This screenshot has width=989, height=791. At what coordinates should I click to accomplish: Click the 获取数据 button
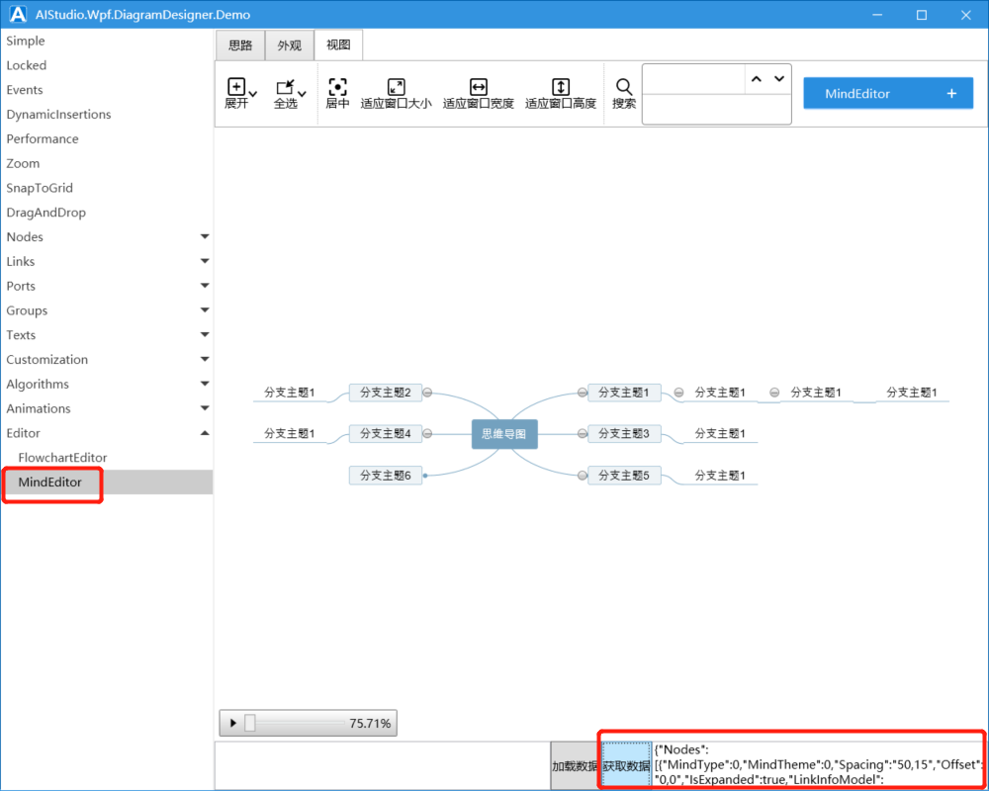(x=626, y=765)
